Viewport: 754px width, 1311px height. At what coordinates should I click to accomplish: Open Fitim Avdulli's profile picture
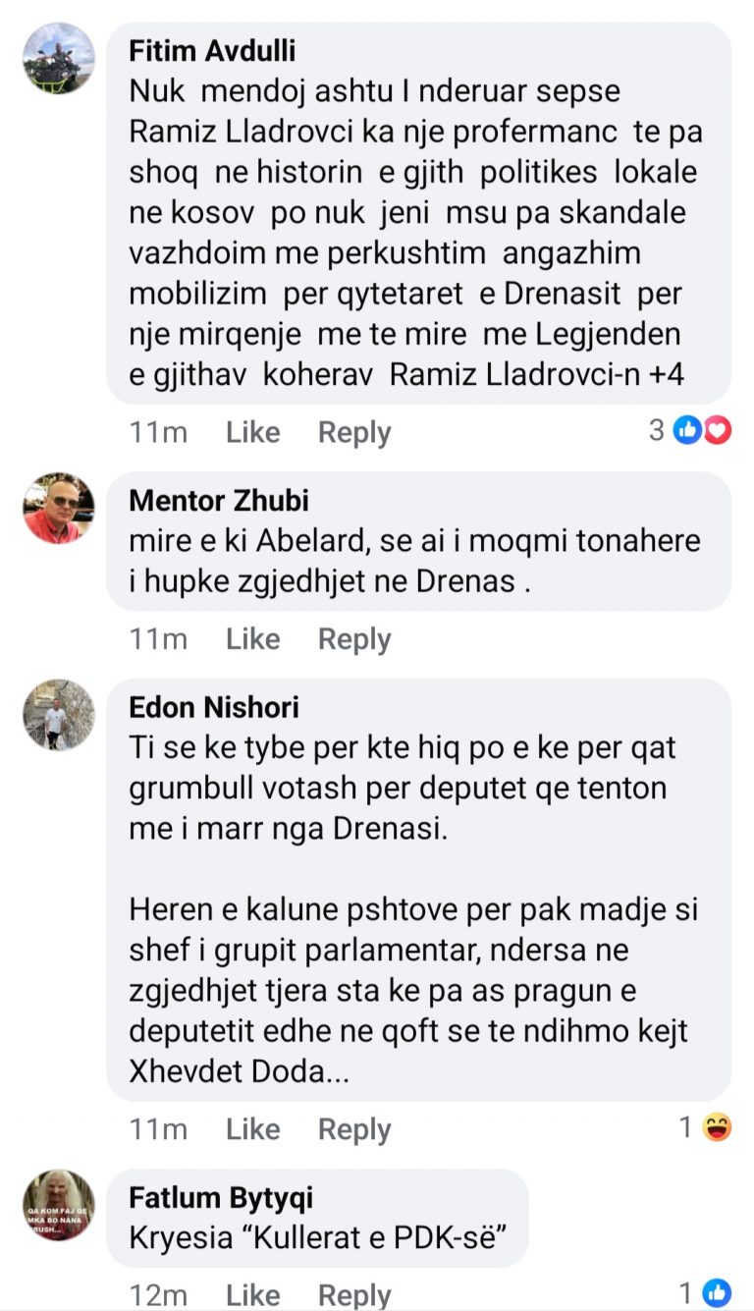[x=59, y=58]
